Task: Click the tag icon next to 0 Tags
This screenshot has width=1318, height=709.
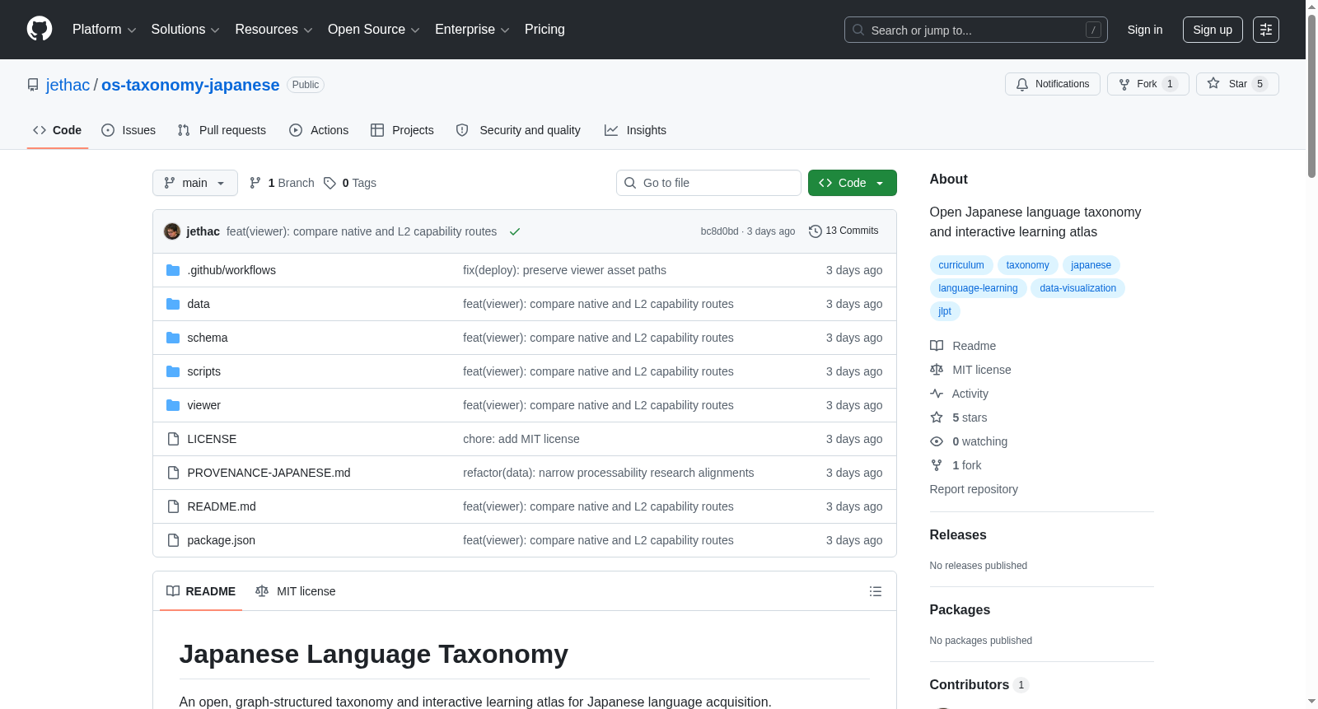Action: pyautogui.click(x=329, y=183)
